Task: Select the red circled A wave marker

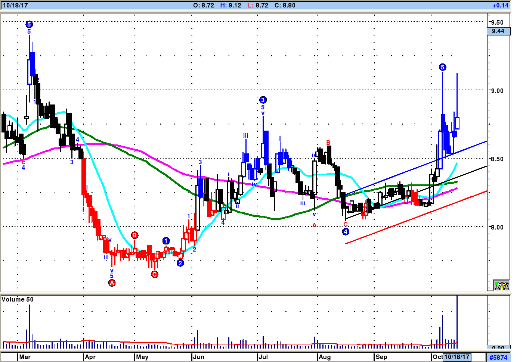Action: click(x=112, y=283)
